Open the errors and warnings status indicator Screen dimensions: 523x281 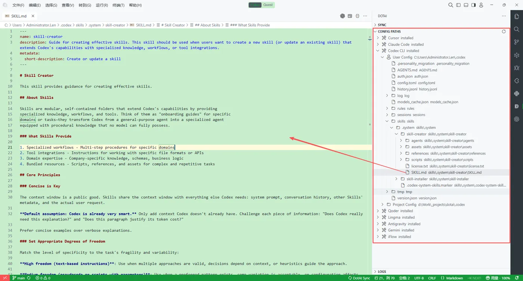(43, 278)
